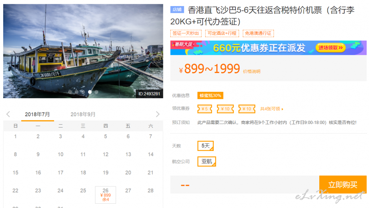The image size is (369, 208).
Task: Expand the 共4张可领 coupon list
Action: (x=272, y=109)
